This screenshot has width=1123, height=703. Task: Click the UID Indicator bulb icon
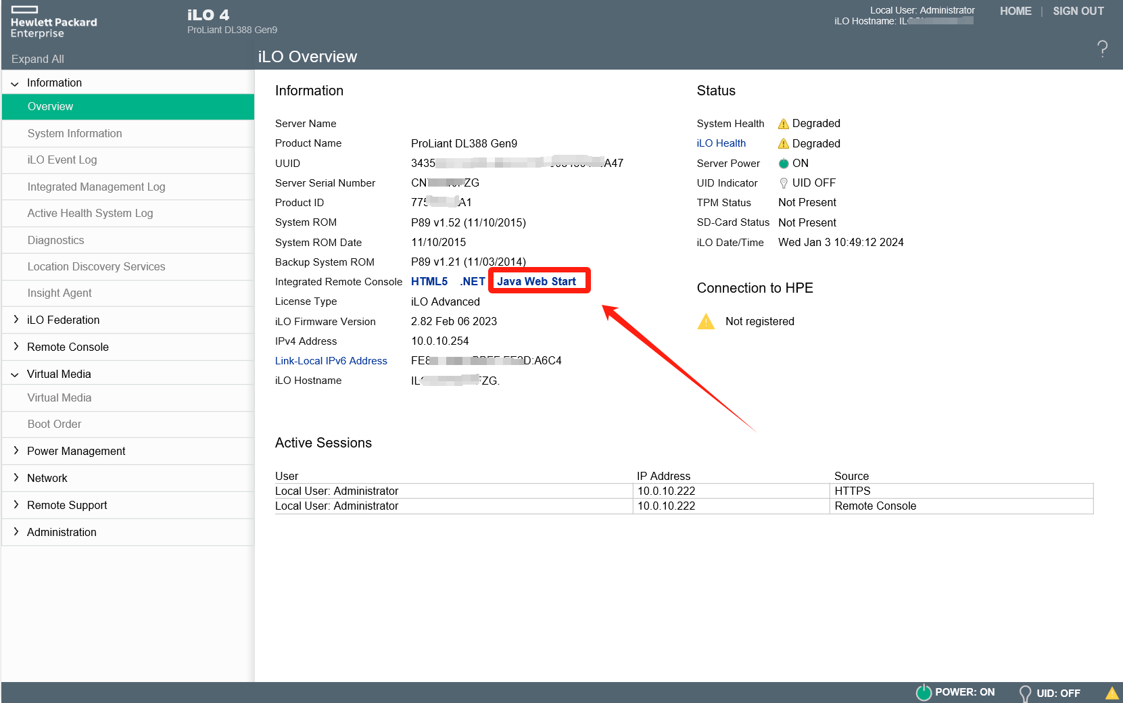coord(784,183)
